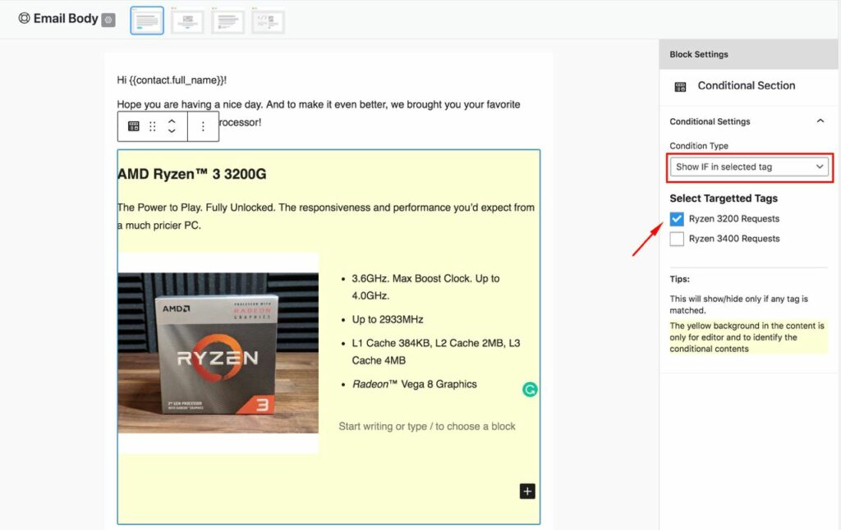Click the 'Email Body' title text
841x530 pixels.
66,19
